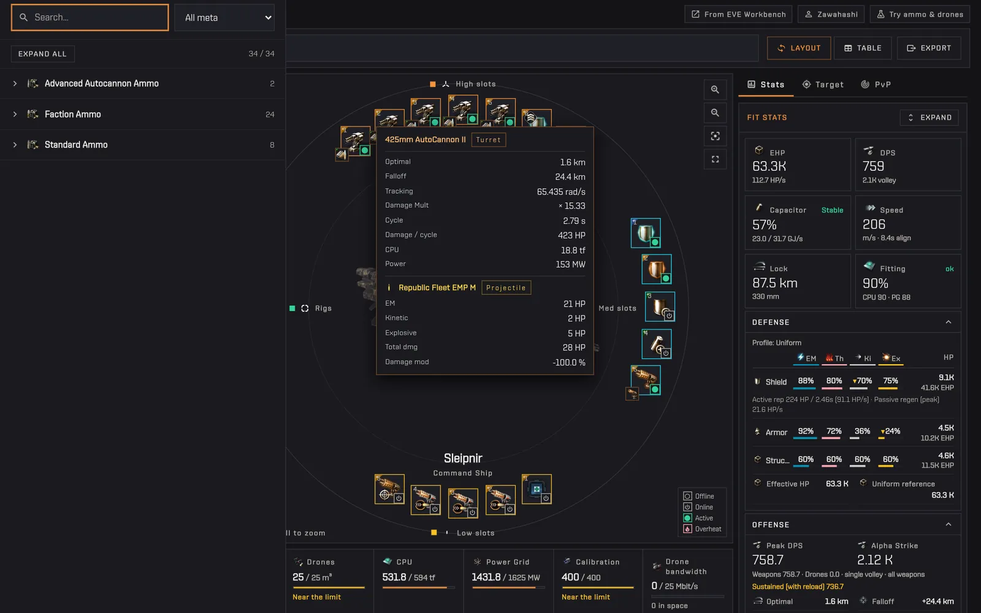
Task: Select the module in med slot 4
Action: click(x=657, y=343)
